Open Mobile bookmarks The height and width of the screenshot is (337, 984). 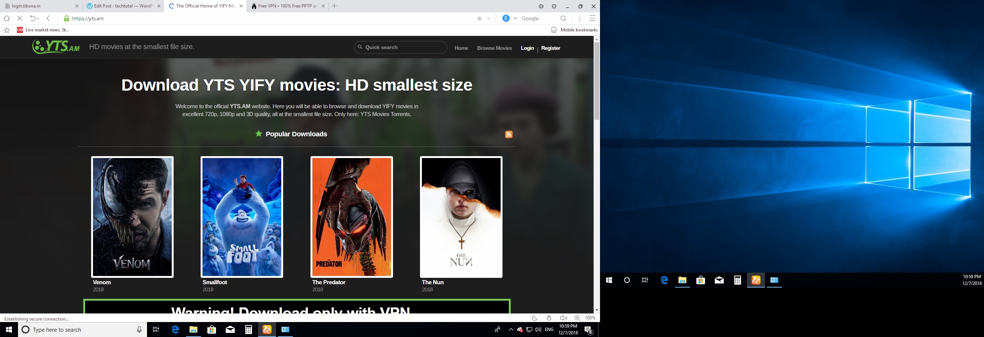tap(574, 30)
